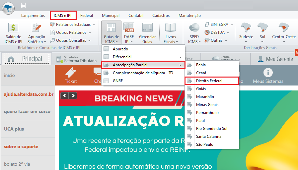298x170 pixels.
Task: Open the Sudeste region map menu
Action: coord(246,32)
